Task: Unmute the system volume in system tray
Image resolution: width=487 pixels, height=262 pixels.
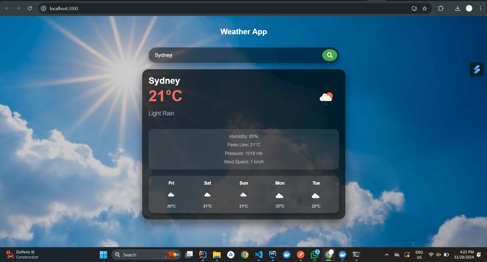Action: (439, 255)
